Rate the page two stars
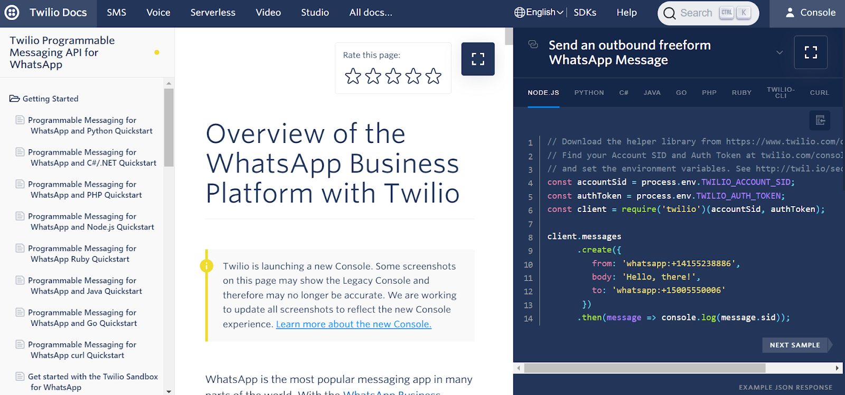The width and height of the screenshot is (845, 395). coord(373,76)
